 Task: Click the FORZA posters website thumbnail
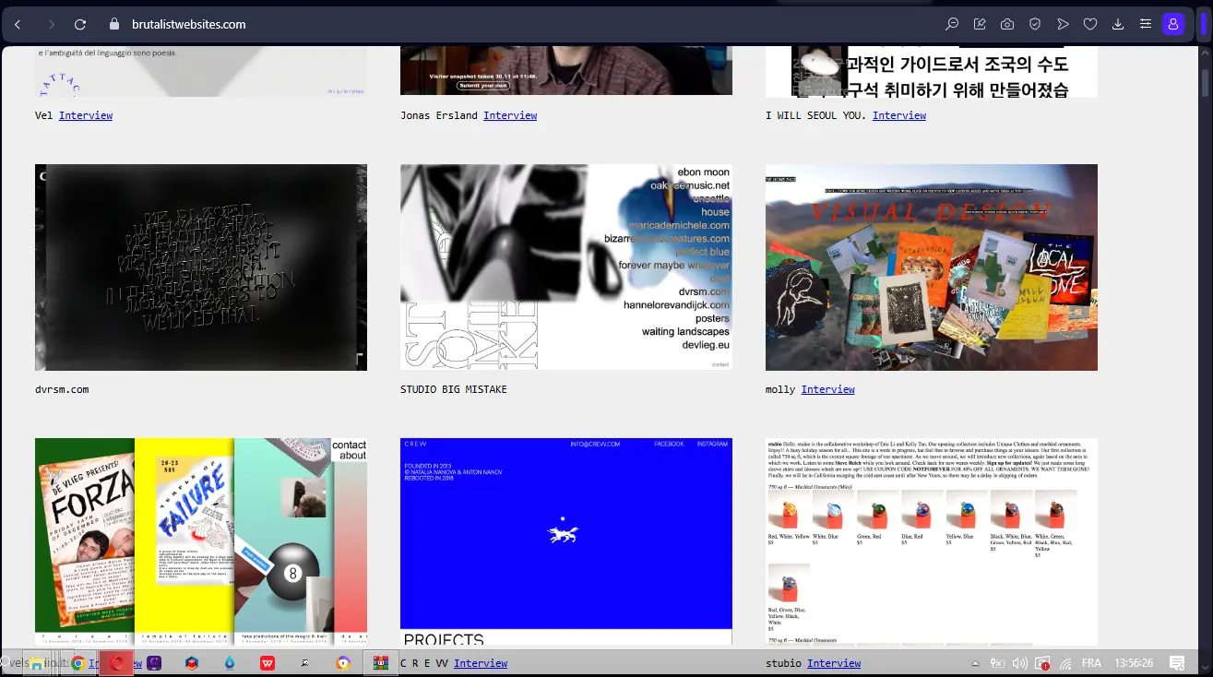click(x=201, y=541)
